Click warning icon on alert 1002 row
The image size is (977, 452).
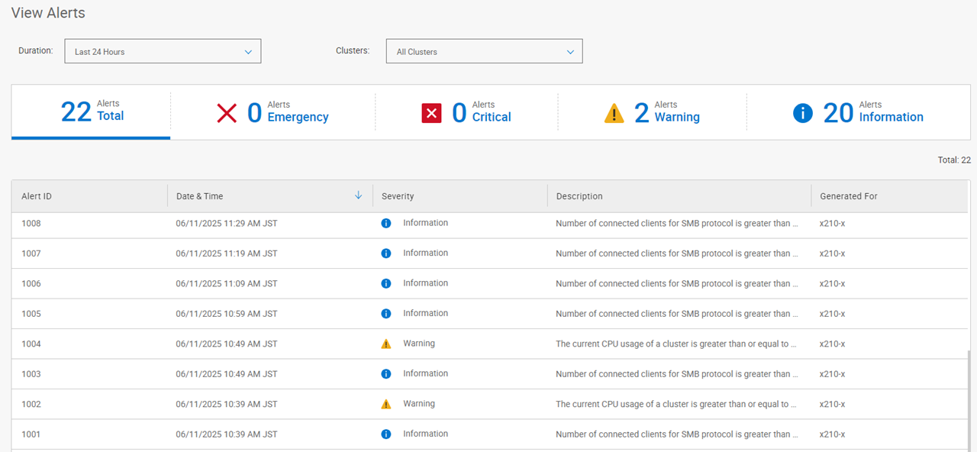click(386, 404)
